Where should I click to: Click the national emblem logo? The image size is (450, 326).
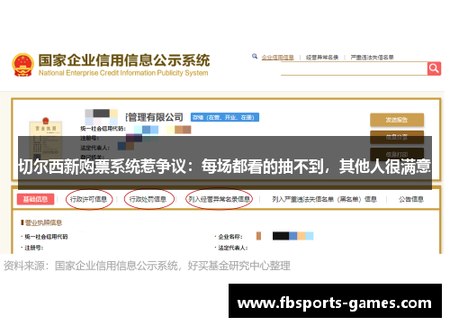pyautogui.click(x=22, y=65)
